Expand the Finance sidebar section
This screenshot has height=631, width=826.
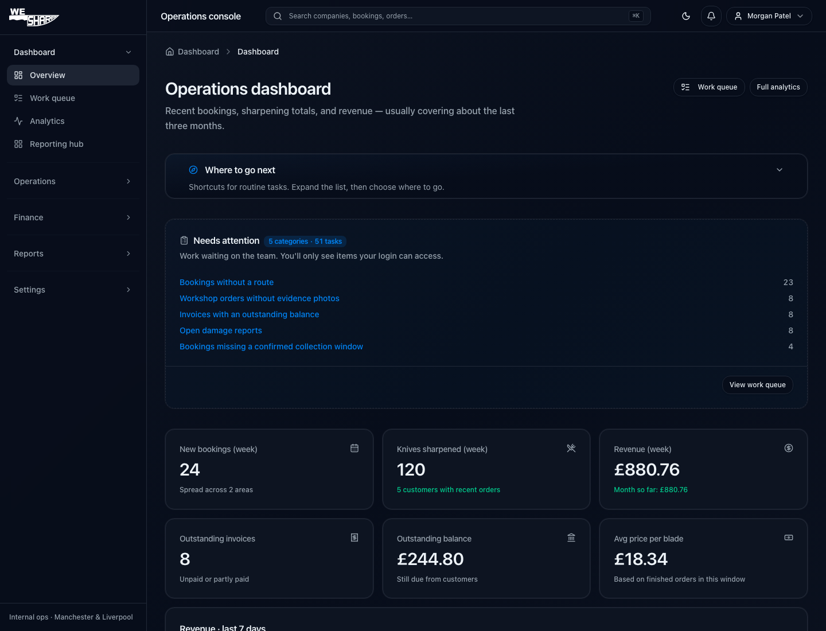tap(73, 217)
